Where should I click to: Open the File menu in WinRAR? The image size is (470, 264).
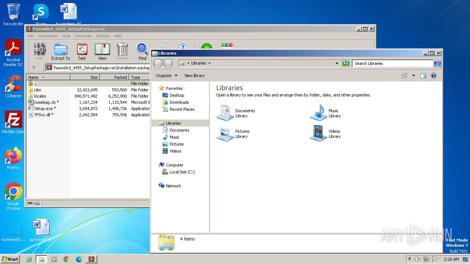coord(30,36)
